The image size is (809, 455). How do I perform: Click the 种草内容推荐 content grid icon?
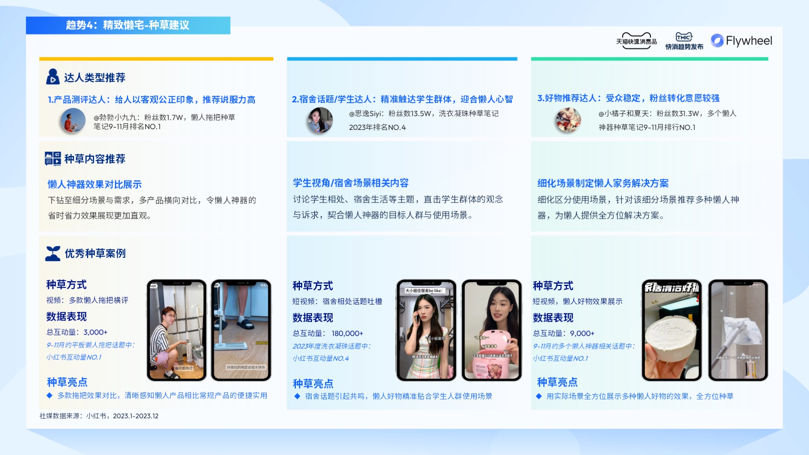[x=53, y=158]
